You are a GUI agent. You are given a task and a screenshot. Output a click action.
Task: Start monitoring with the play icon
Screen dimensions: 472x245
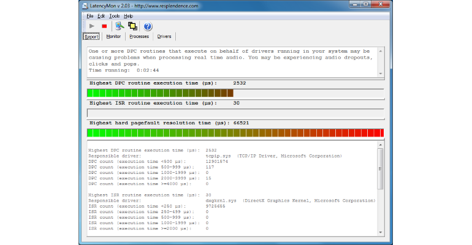pyautogui.click(x=92, y=26)
